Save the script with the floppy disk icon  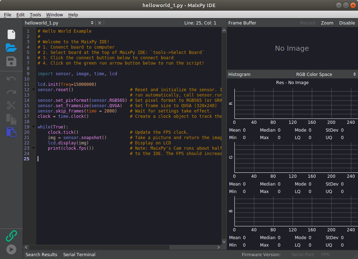[x=11, y=62]
